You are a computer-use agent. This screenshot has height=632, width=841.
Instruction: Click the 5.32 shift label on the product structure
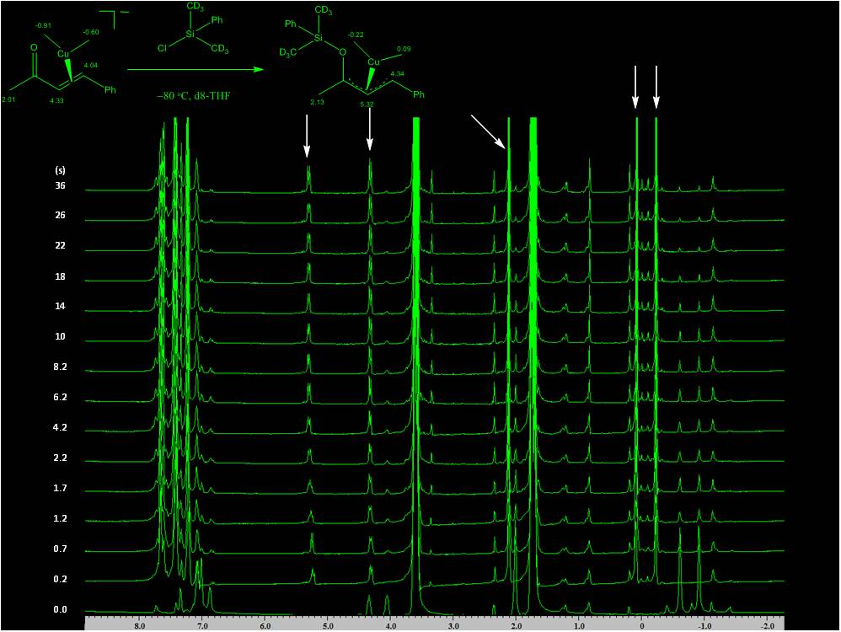(366, 104)
